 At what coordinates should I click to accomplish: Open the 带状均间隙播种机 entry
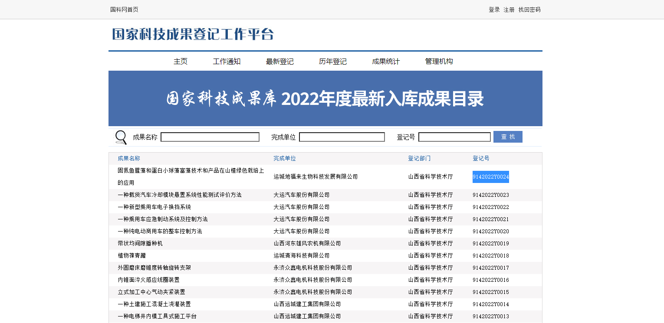[x=140, y=244]
